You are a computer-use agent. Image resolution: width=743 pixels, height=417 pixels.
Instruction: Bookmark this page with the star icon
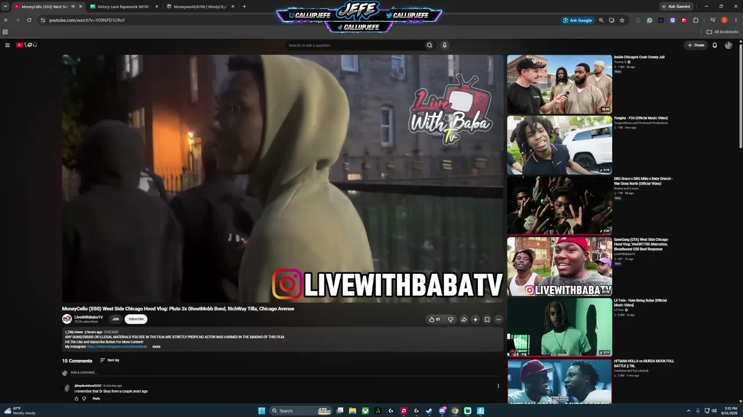[x=622, y=20]
